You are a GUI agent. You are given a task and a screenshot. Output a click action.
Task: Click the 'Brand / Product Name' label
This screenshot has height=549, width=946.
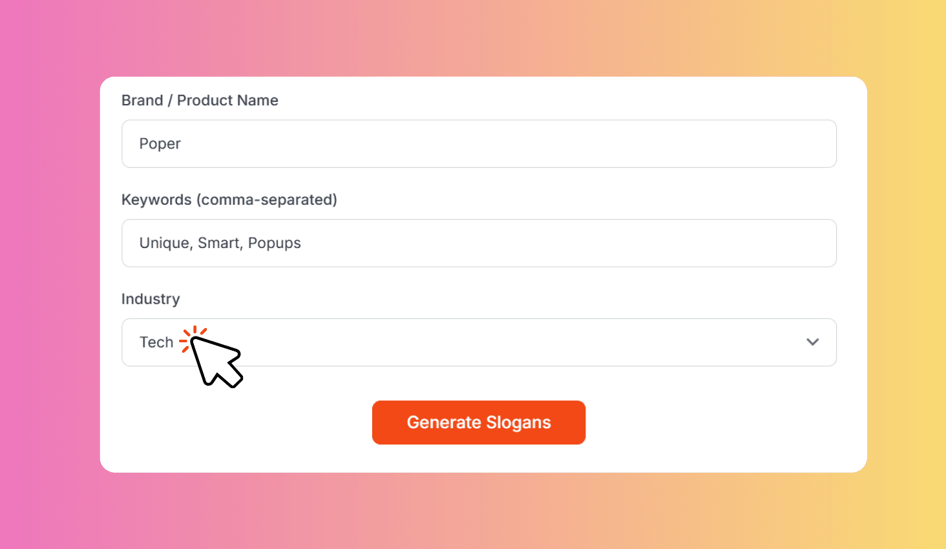click(x=200, y=100)
